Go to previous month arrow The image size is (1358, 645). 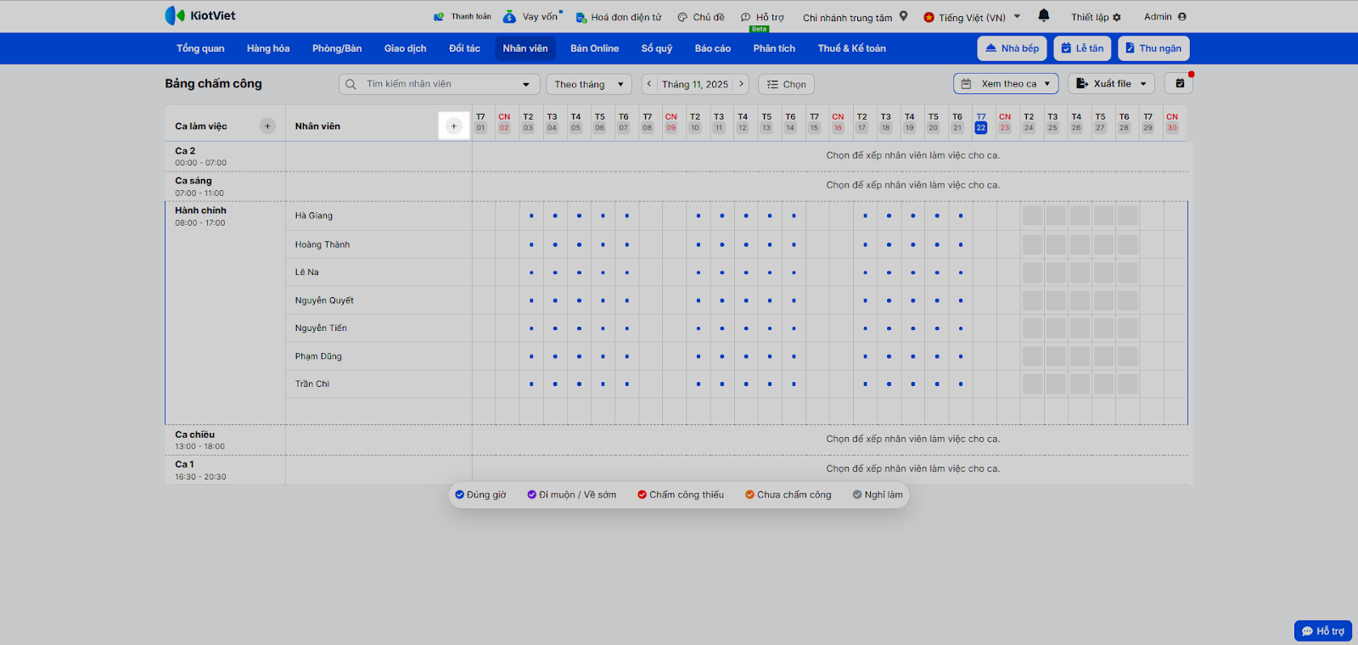[649, 84]
